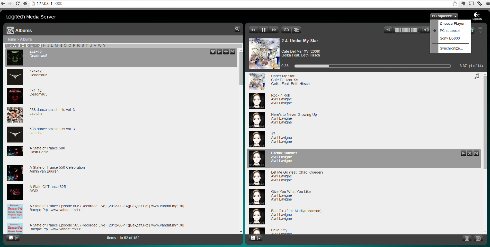Play Bitchin' Summer playlist track
This screenshot has width=490, height=247.
(463, 153)
